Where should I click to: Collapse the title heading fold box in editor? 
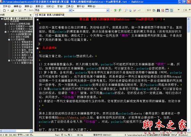click(x=37, y=20)
